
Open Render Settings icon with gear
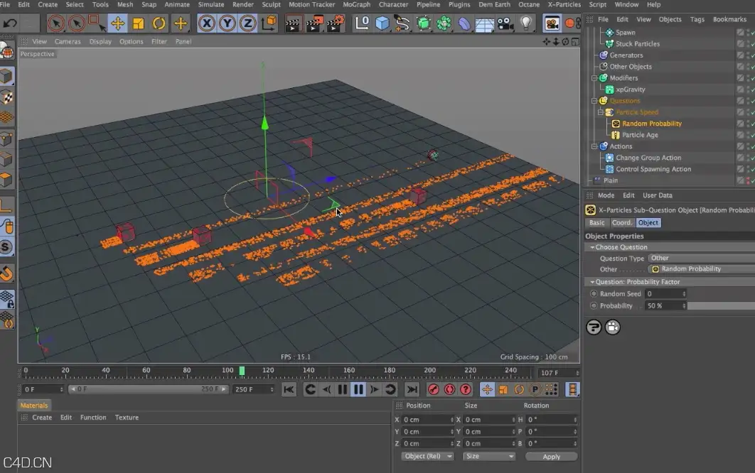pos(335,23)
